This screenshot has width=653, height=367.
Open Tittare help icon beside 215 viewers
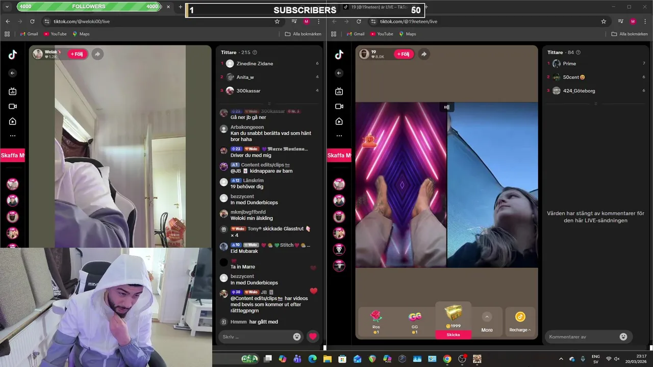point(255,53)
